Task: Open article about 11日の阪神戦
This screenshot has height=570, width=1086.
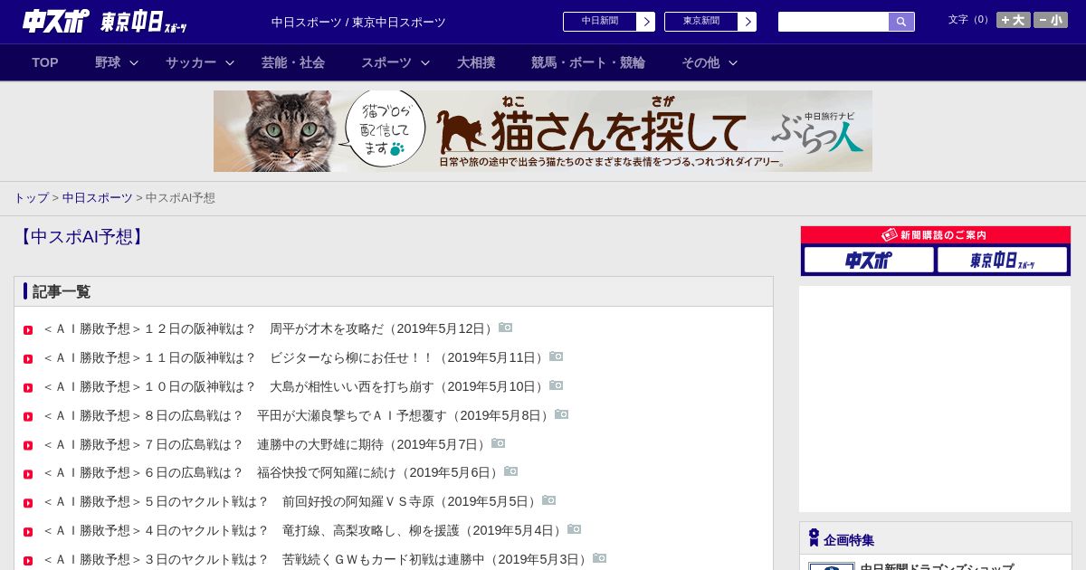Action: tap(295, 357)
